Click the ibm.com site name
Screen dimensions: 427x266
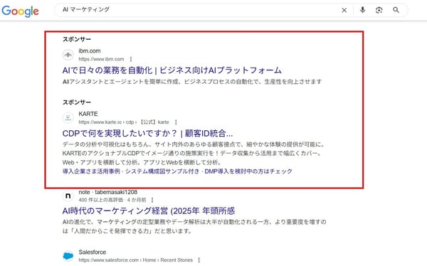(90, 51)
